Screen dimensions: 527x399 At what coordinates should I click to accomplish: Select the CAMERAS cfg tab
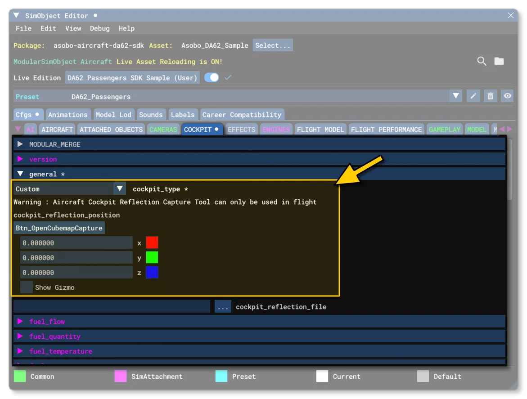pos(163,130)
